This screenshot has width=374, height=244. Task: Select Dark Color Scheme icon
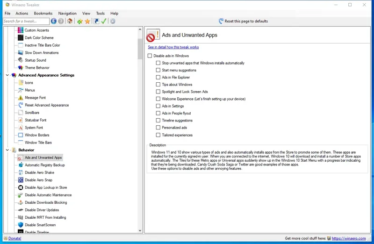[x=21, y=38]
